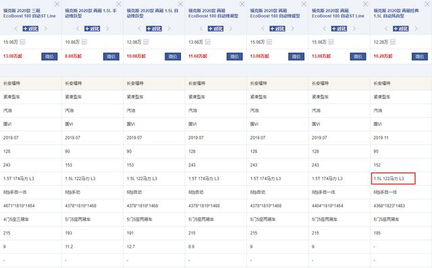Remove the 两厢 EcoBoost 180 自动ST Line column
Image resolution: width=432 pixels, height=268 pixels.
[365, 4]
